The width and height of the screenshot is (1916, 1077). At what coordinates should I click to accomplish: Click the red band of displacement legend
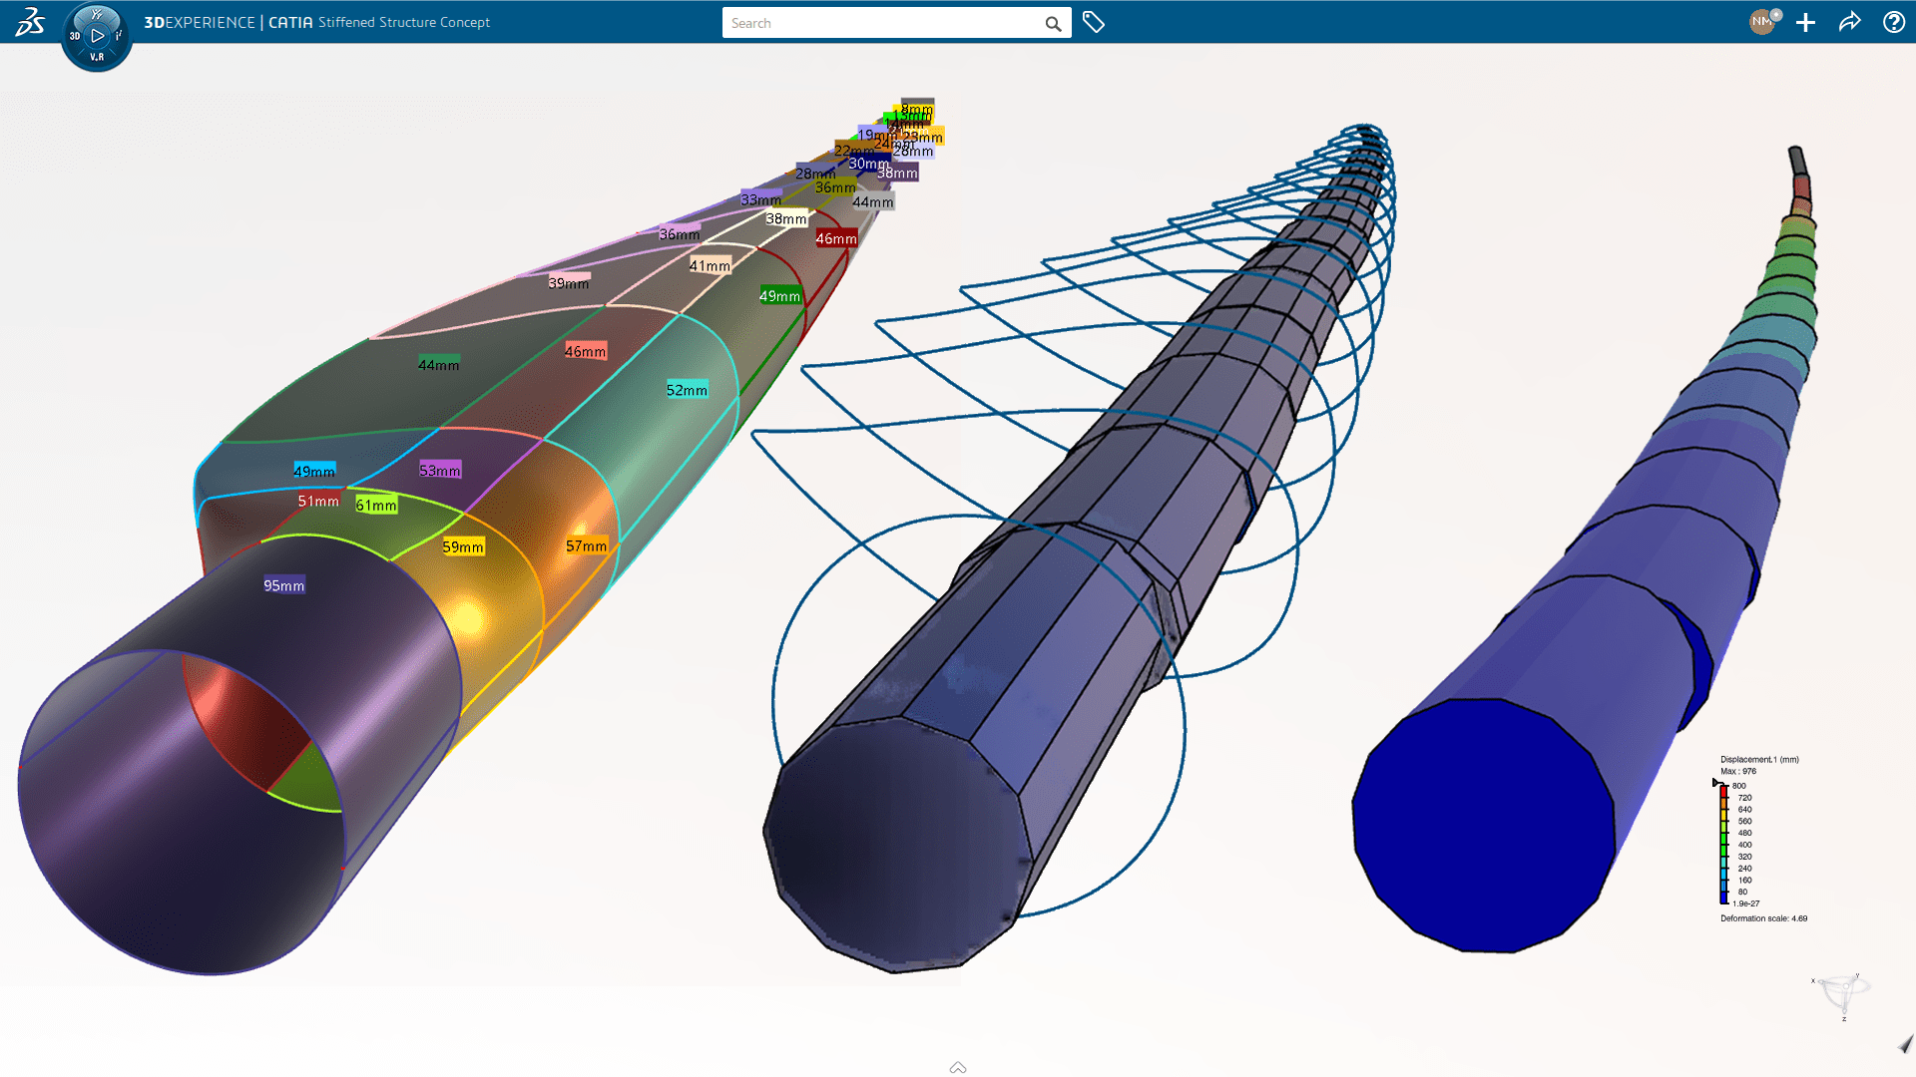point(1723,792)
